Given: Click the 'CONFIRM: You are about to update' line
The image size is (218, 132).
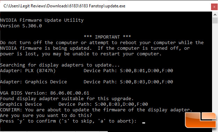Looking at the screenshot, I should pyautogui.click(x=96, y=110).
